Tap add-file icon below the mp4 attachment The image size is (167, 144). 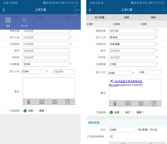pyautogui.click(x=154, y=103)
